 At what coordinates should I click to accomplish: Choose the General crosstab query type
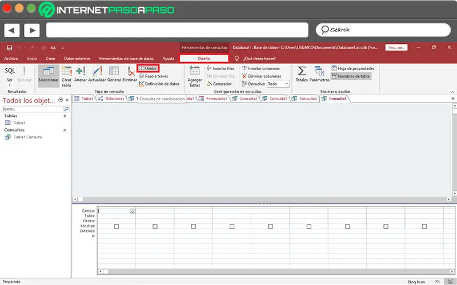tap(114, 75)
